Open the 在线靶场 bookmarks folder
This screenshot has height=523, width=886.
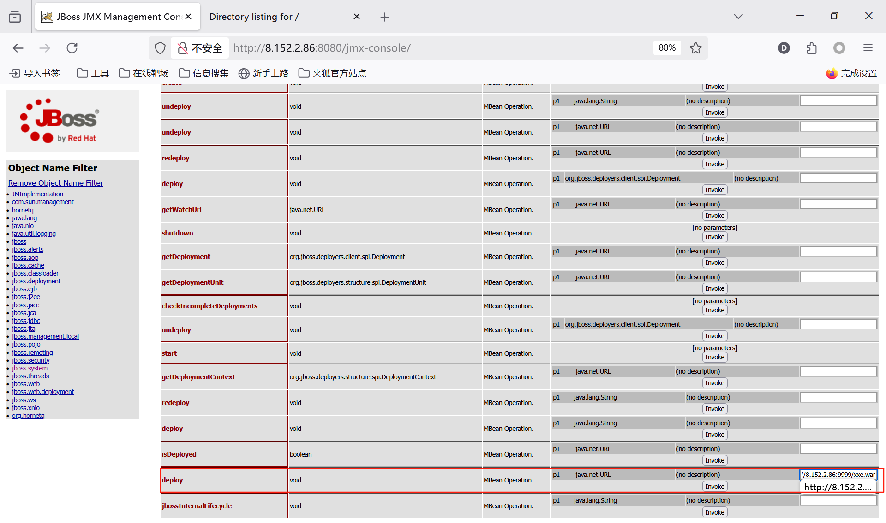pyautogui.click(x=144, y=73)
